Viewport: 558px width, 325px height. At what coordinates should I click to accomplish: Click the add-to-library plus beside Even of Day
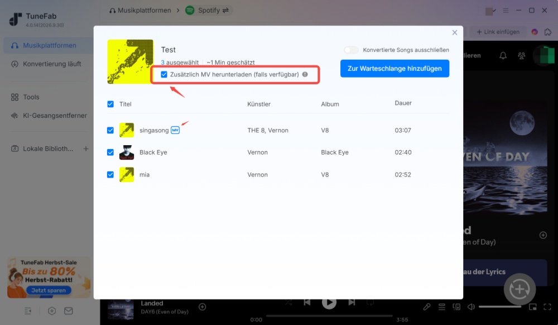(x=543, y=235)
